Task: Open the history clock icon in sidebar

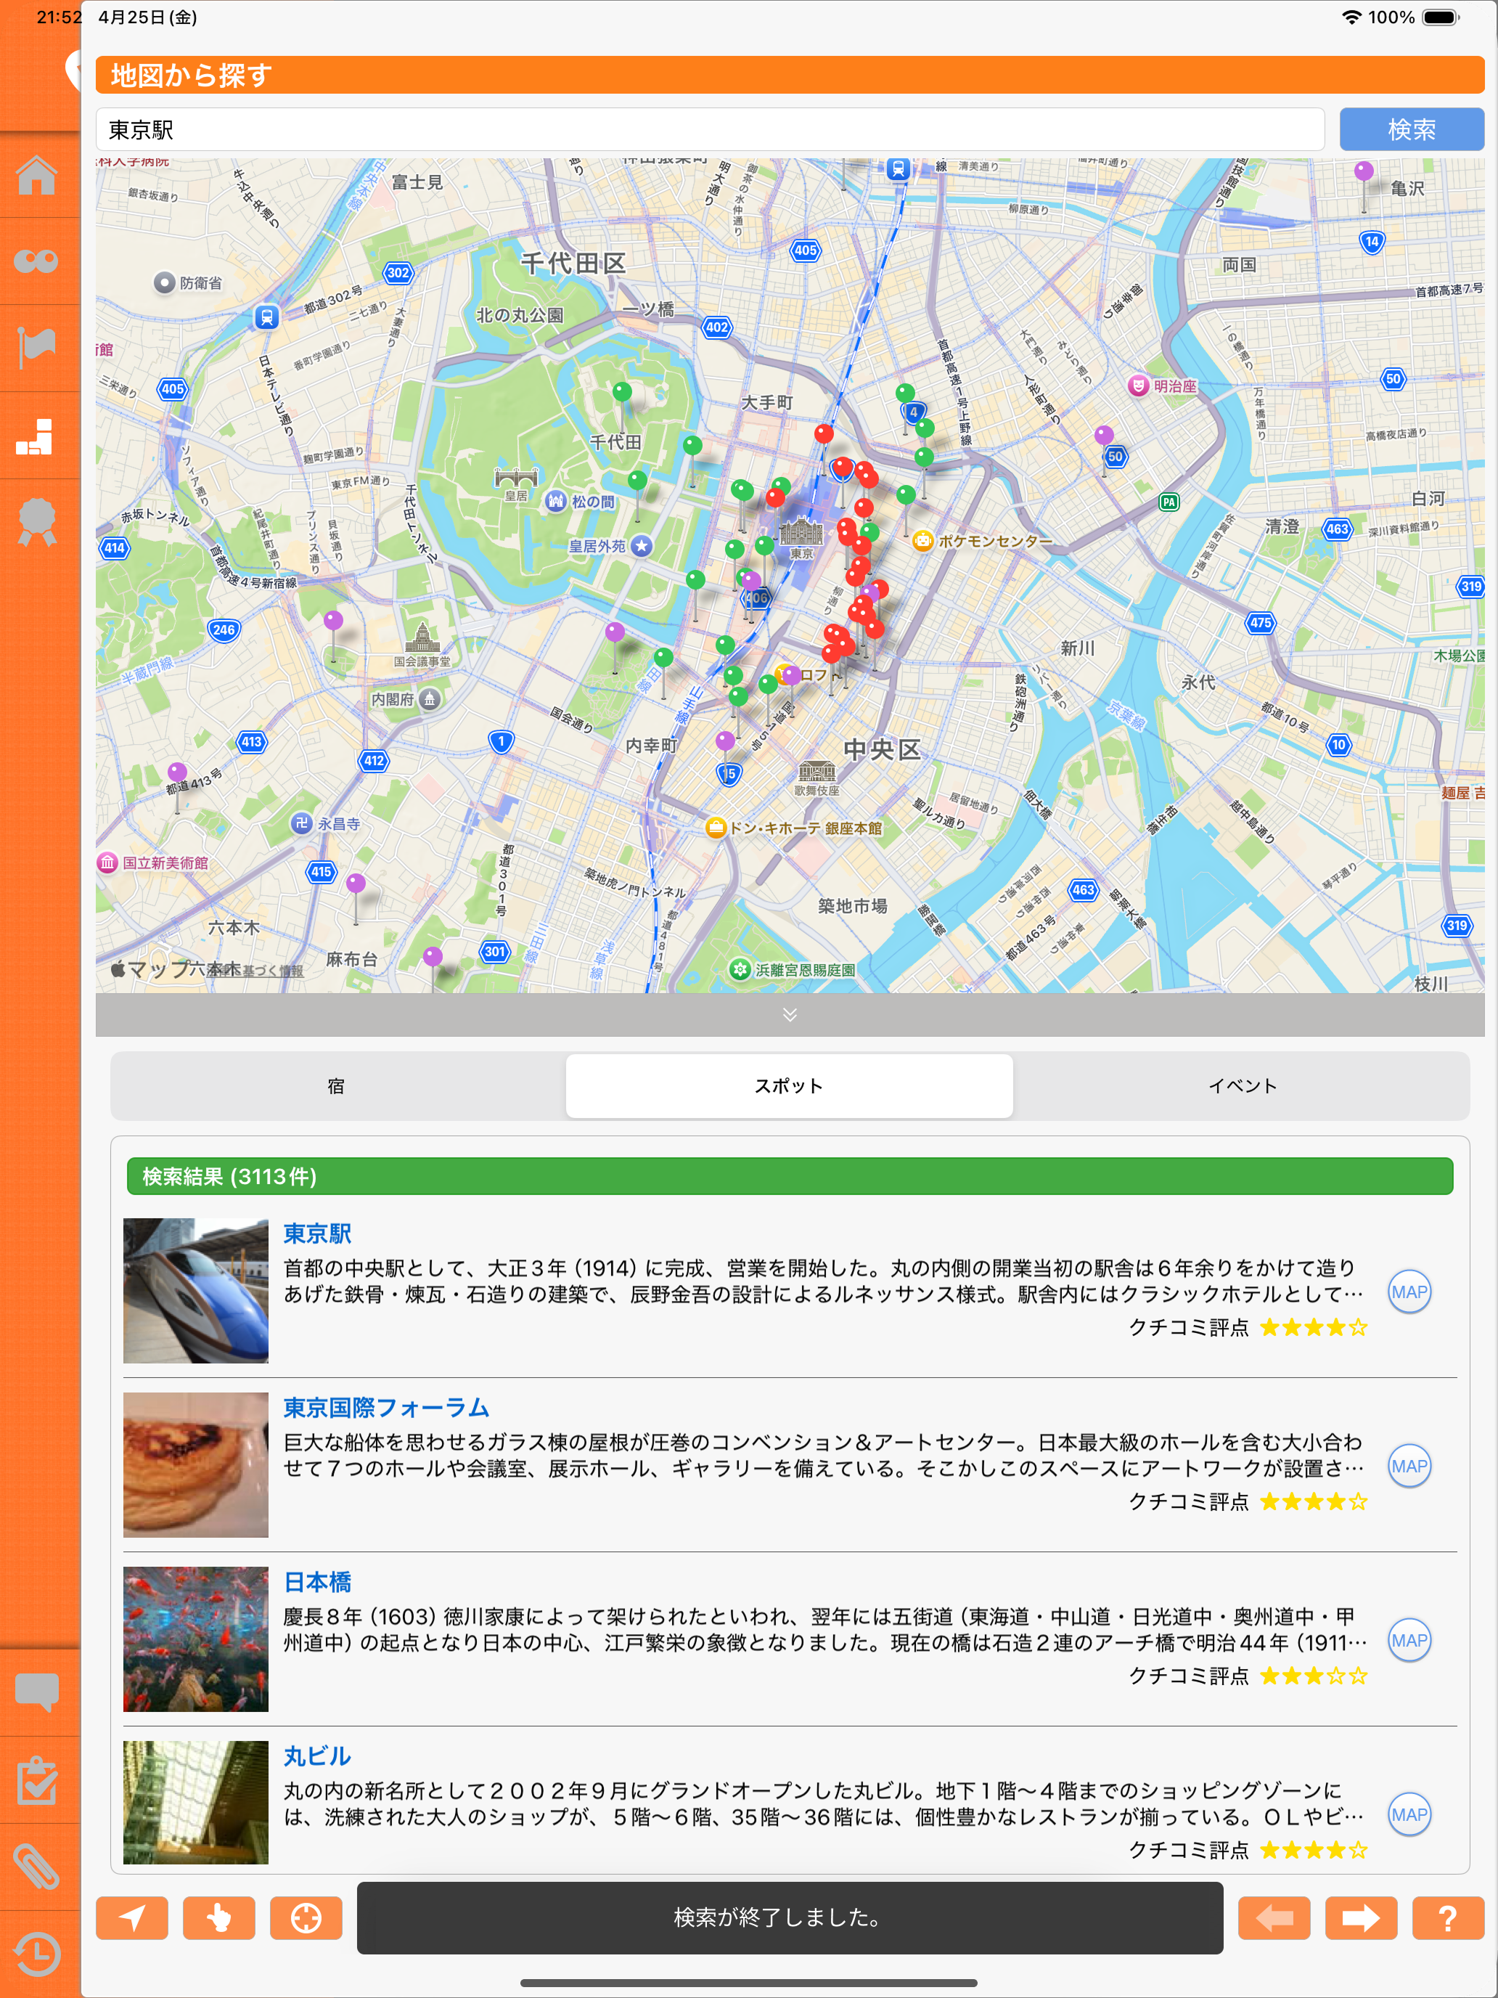Action: (37, 1954)
